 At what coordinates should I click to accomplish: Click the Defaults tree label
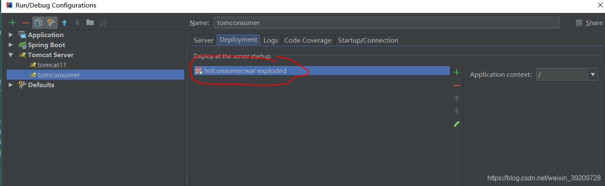41,85
